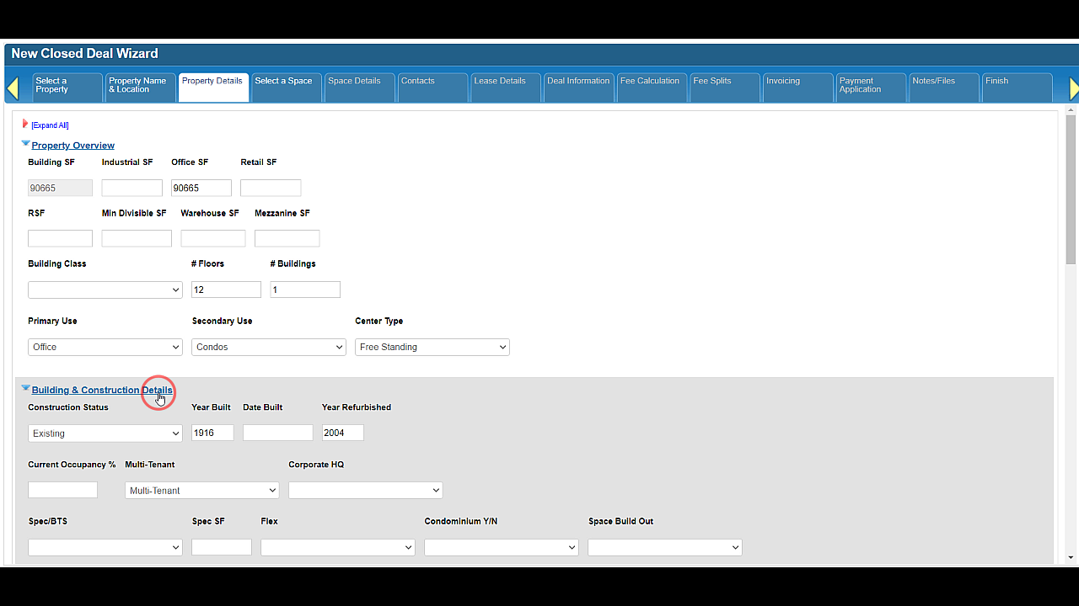The image size is (1079, 606).
Task: Expand the Center Type dropdown
Action: coord(432,347)
